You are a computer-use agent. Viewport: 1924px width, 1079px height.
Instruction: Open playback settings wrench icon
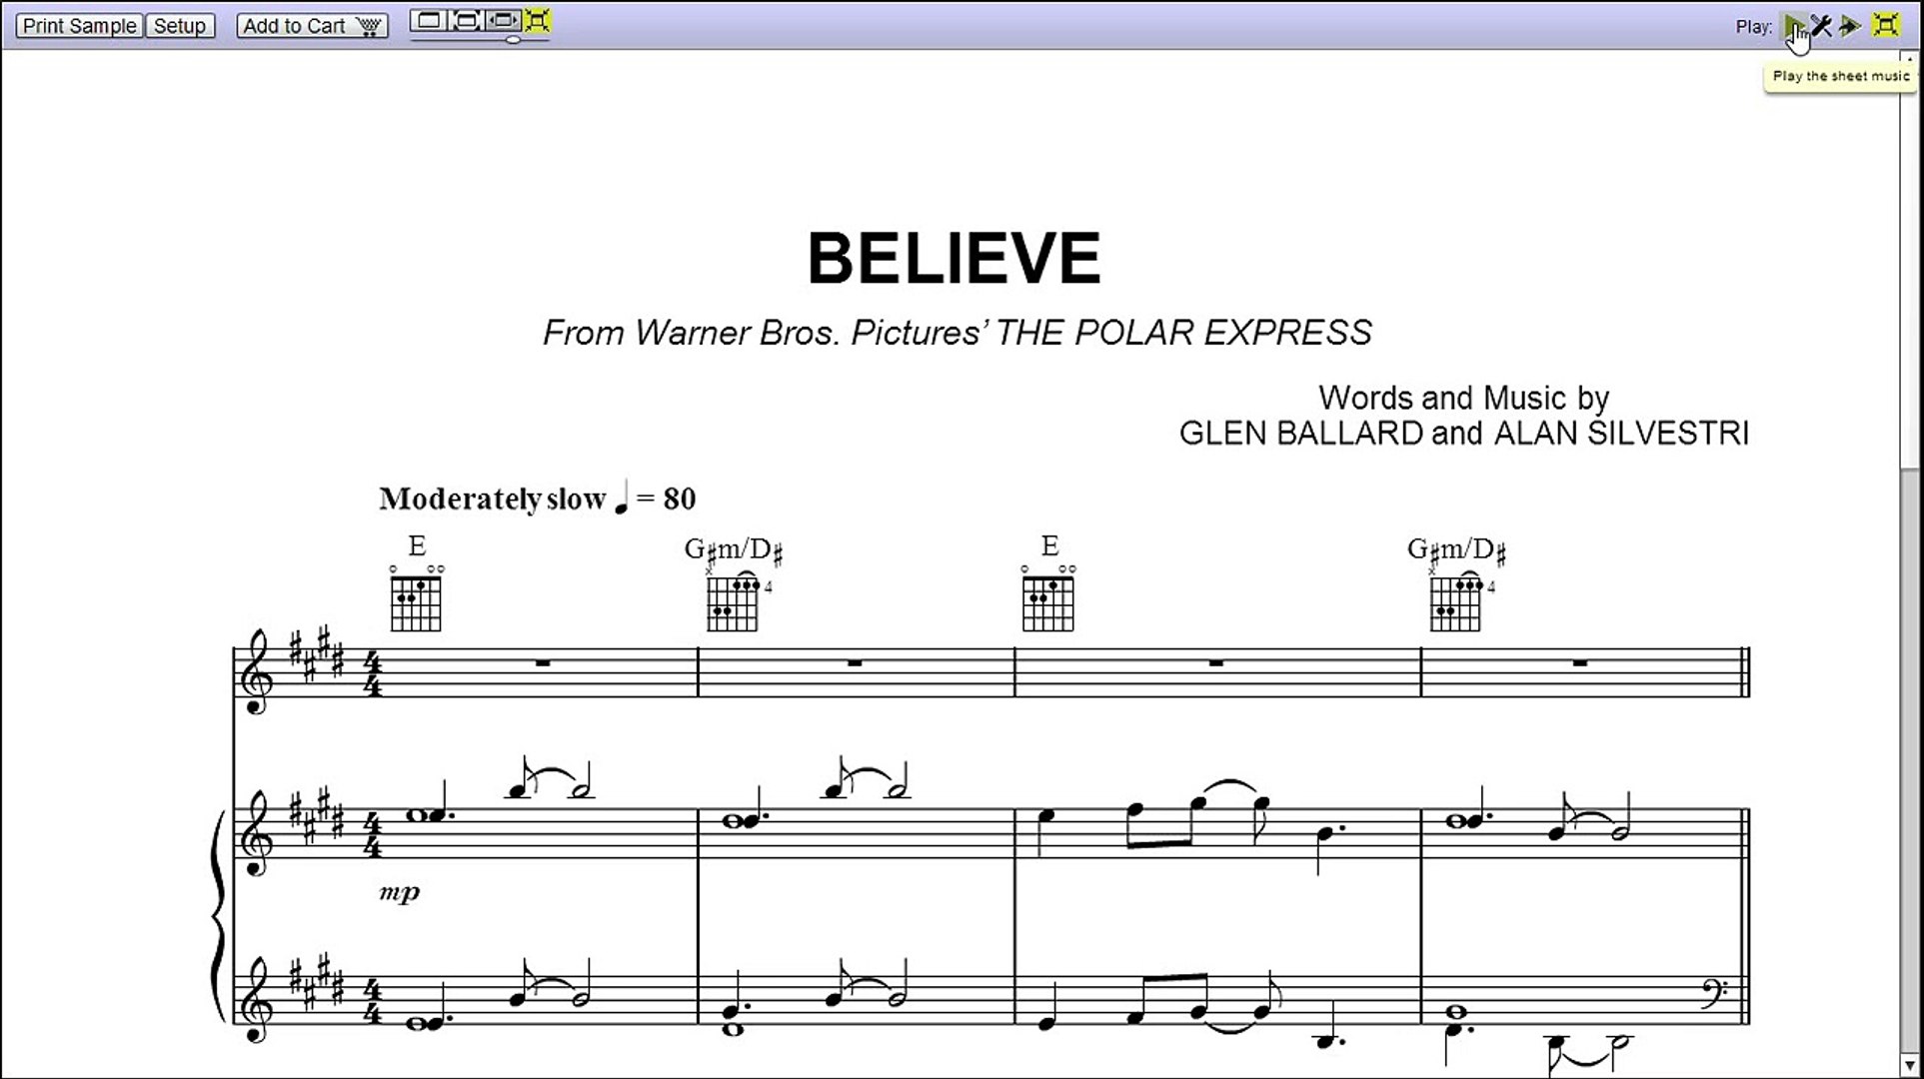pos(1821,26)
